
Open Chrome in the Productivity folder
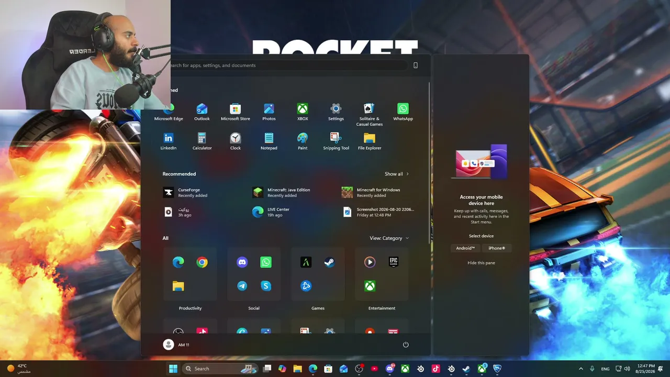[202, 262]
